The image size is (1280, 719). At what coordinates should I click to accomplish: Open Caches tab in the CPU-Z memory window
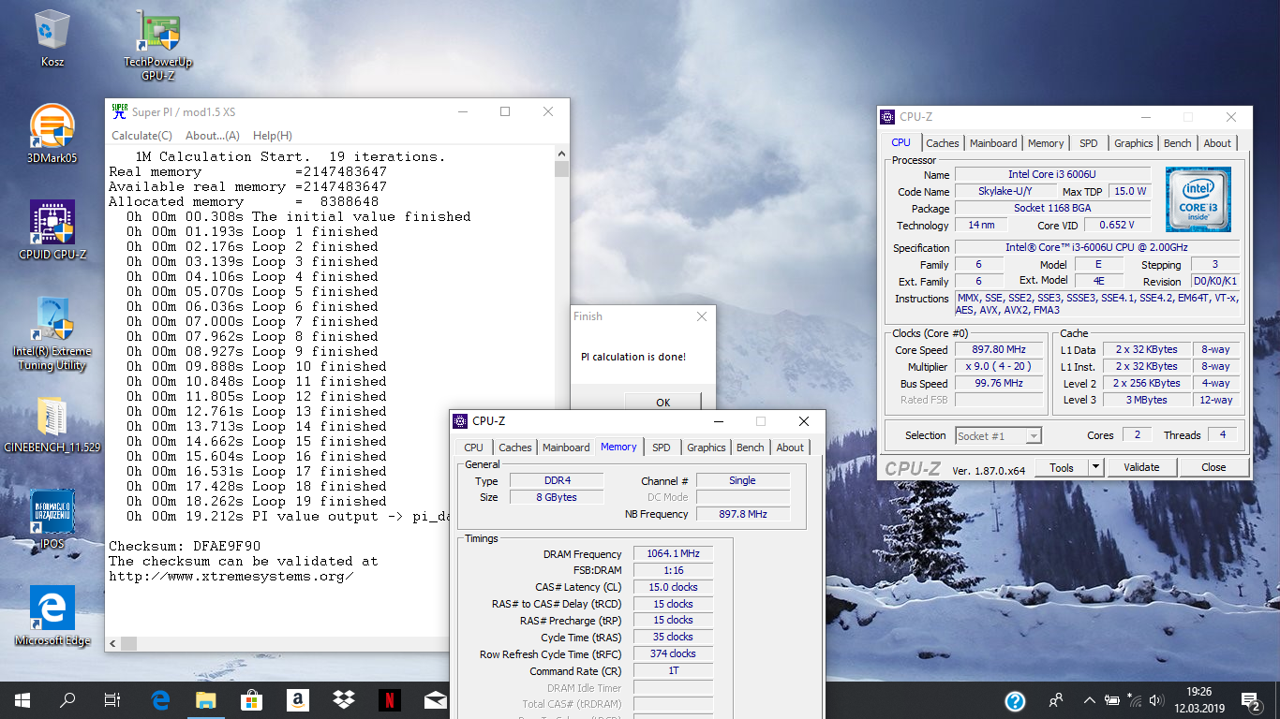point(515,448)
